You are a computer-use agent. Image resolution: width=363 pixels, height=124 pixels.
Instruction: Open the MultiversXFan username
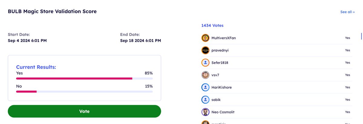[224, 38]
